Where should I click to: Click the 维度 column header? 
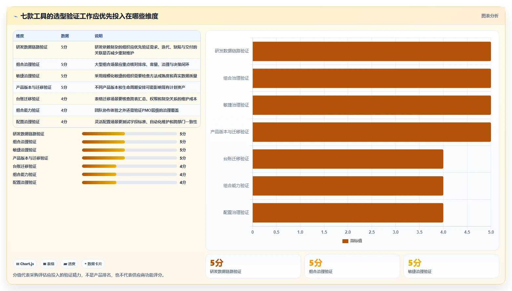point(20,36)
